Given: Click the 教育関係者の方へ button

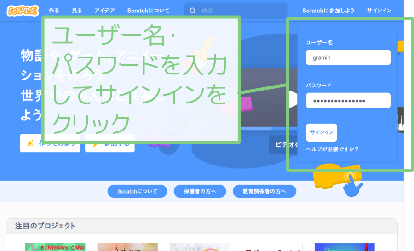Looking at the screenshot, I should (264, 191).
